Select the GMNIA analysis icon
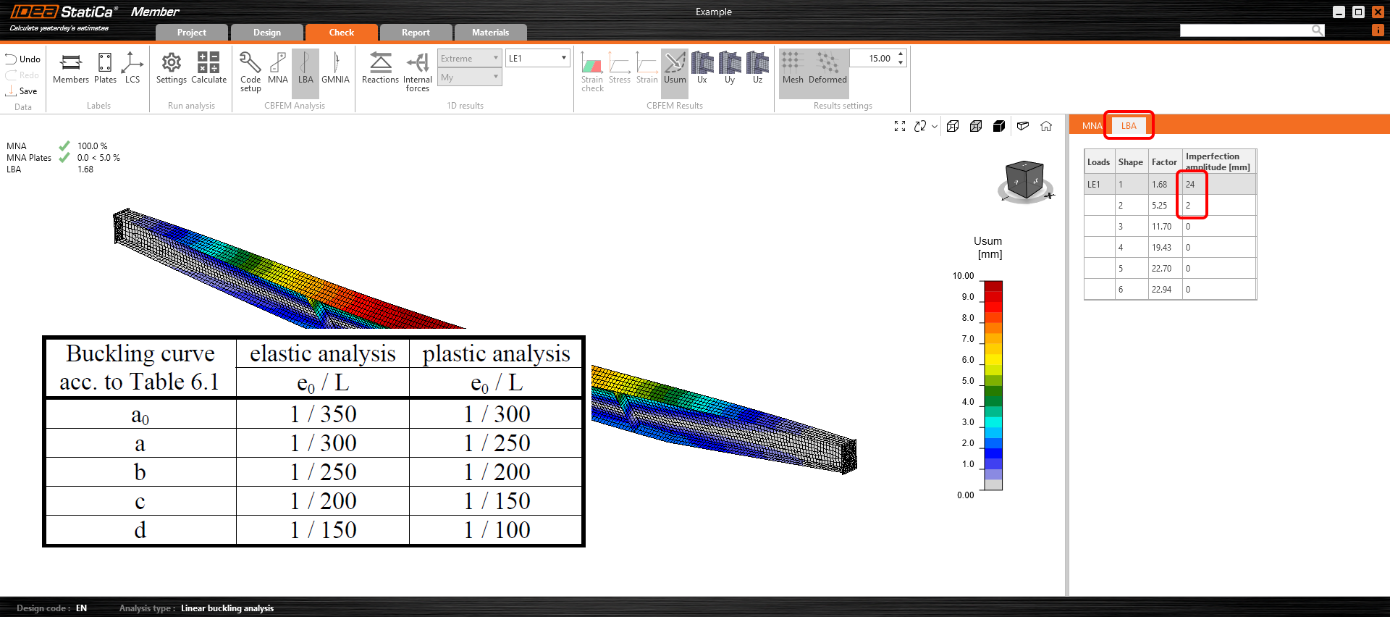This screenshot has height=617, width=1390. click(335, 67)
